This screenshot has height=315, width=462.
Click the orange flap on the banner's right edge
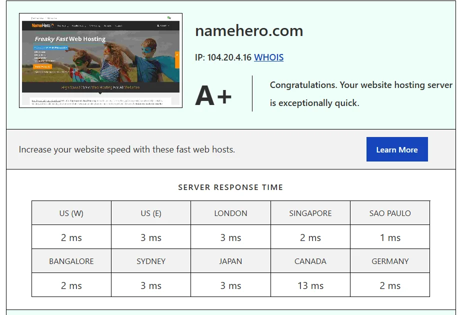[x=176, y=60]
